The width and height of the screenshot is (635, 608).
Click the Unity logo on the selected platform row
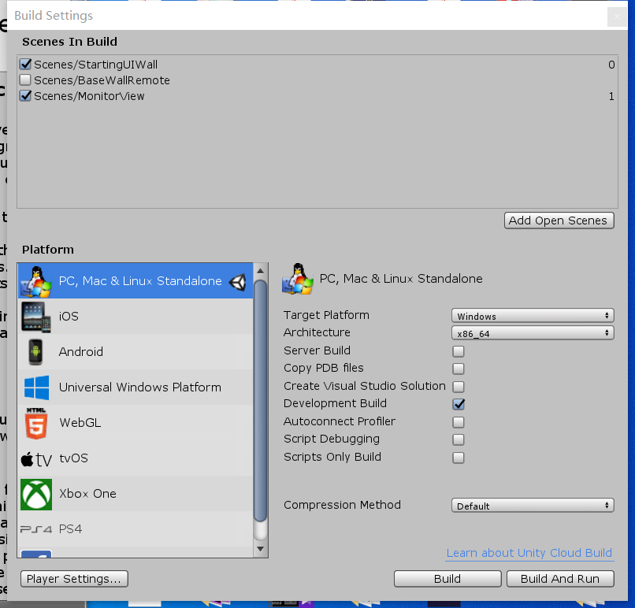[x=238, y=282]
